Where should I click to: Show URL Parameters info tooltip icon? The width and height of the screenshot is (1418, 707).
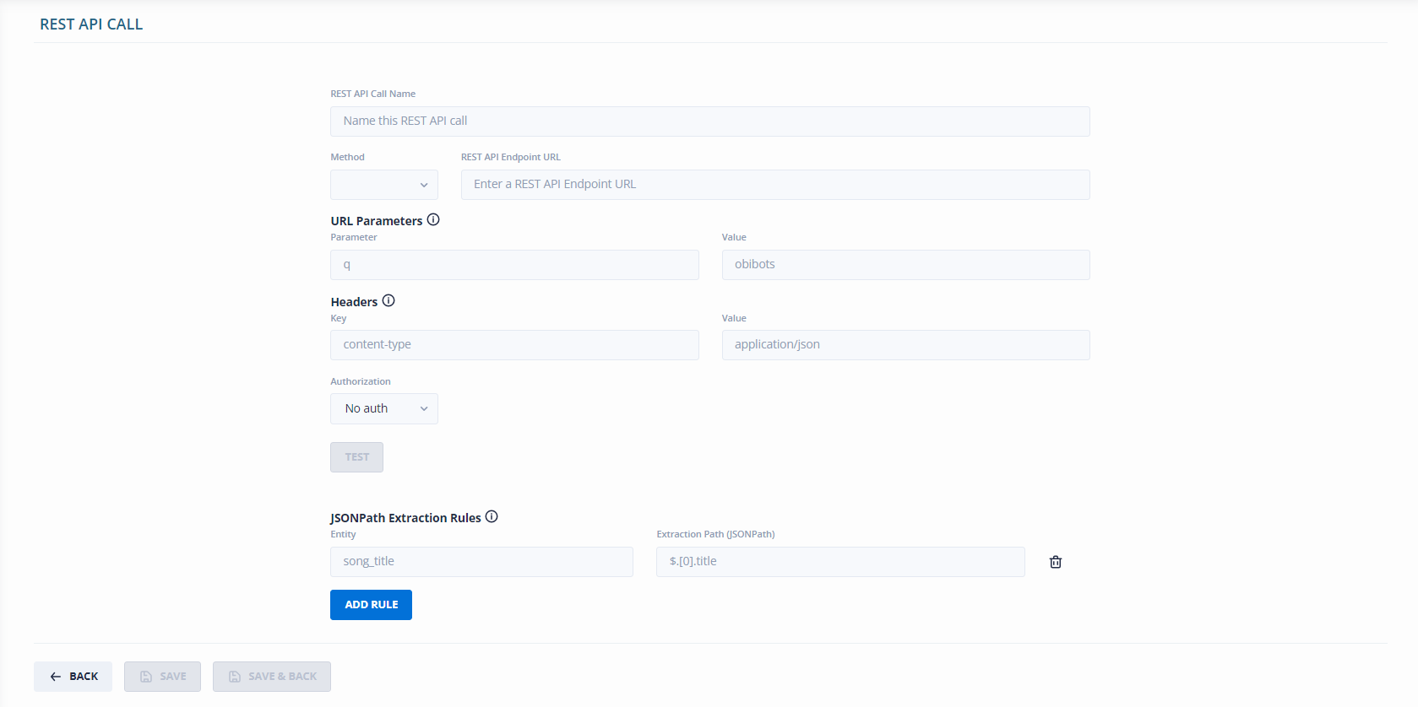tap(433, 219)
